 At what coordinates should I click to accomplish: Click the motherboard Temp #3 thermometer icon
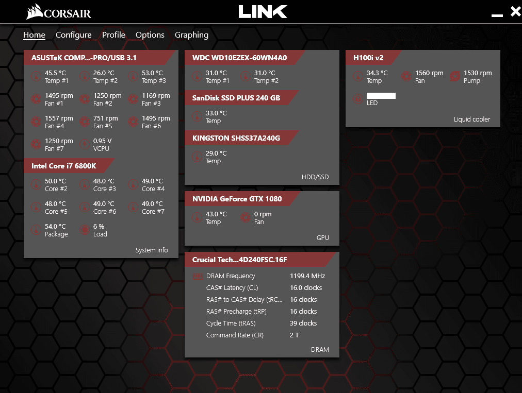pos(133,76)
